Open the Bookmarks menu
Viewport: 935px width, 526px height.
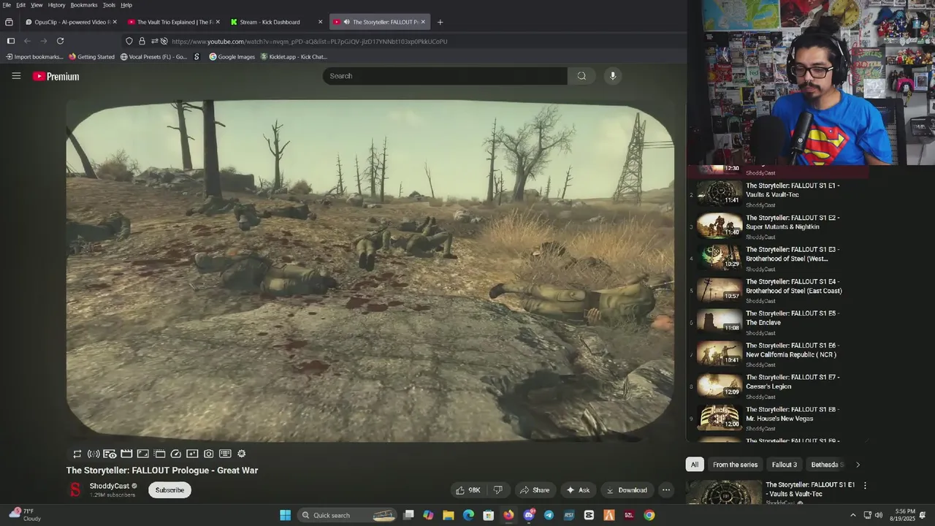84,5
